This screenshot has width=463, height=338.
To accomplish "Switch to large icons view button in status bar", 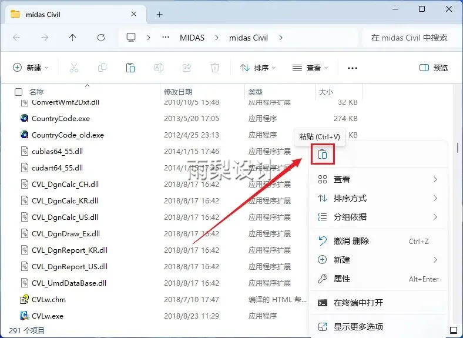I will 453,330.
